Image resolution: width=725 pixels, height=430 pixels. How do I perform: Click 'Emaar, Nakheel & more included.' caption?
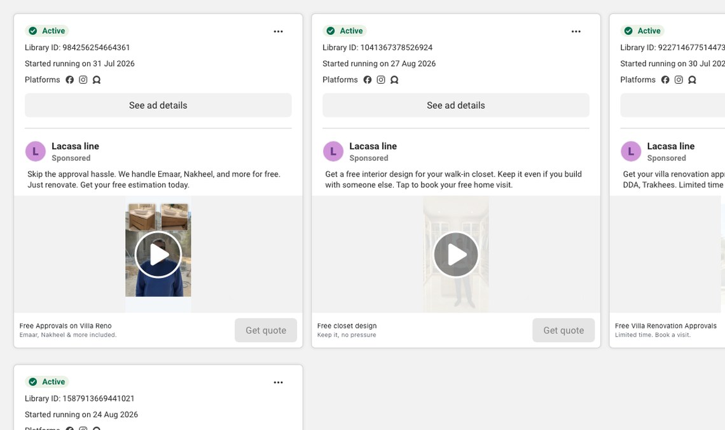coord(68,335)
